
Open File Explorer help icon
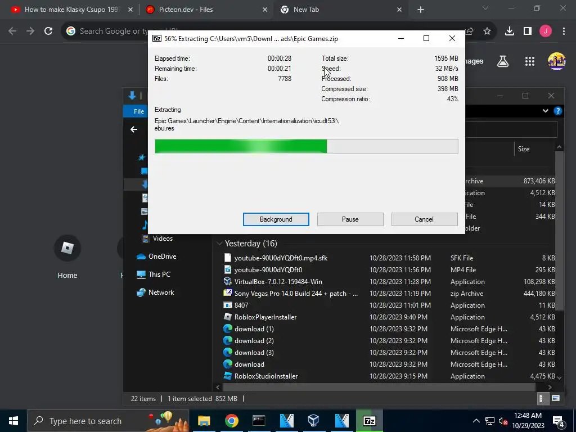tap(557, 111)
